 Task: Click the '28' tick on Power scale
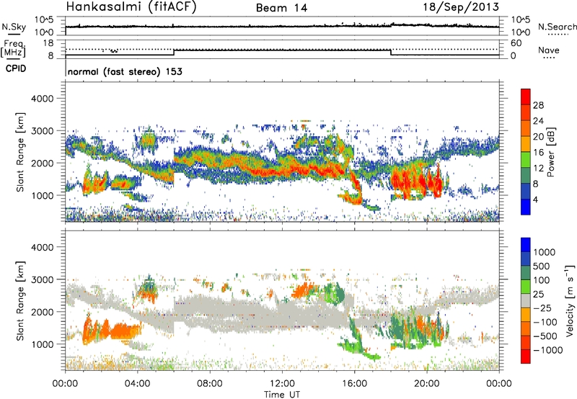coord(538,105)
